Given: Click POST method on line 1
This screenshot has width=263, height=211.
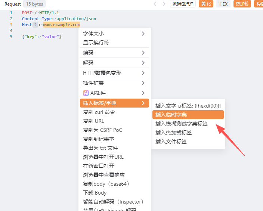Looking at the screenshot, I should (x=27, y=13).
